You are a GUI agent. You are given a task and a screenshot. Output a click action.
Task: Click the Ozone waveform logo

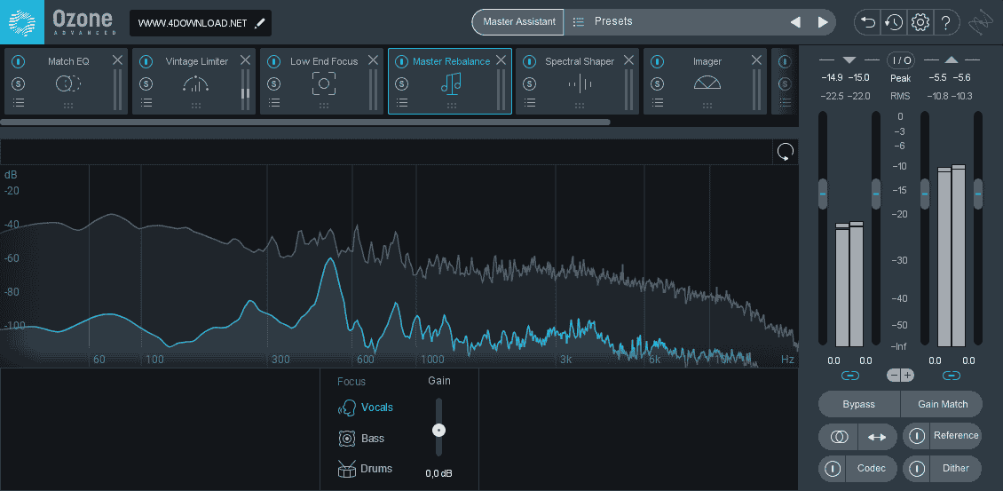pyautogui.click(x=22, y=22)
